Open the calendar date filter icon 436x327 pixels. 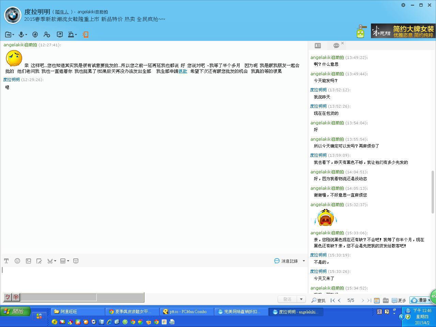point(377,300)
